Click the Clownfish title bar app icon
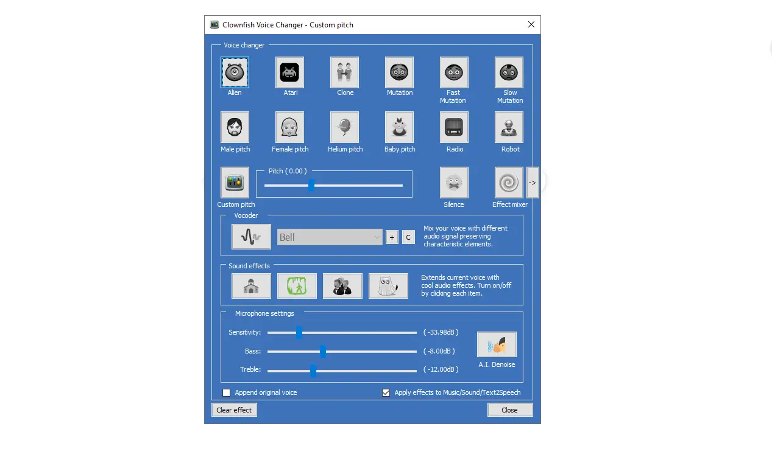Screen dimensions: 772x449 [214, 25]
